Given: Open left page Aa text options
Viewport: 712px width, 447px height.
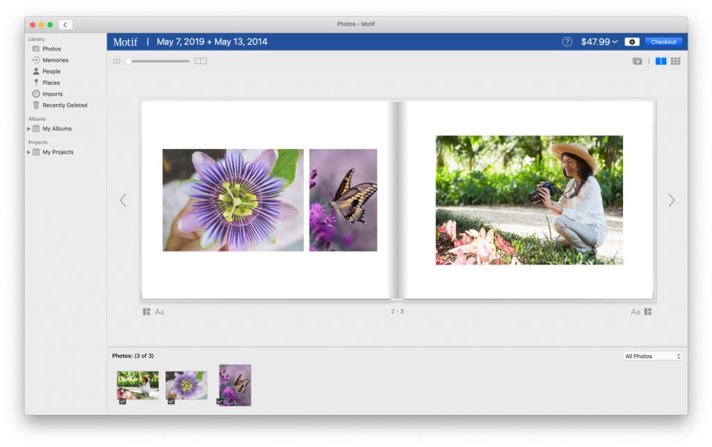Looking at the screenshot, I should click(x=159, y=312).
